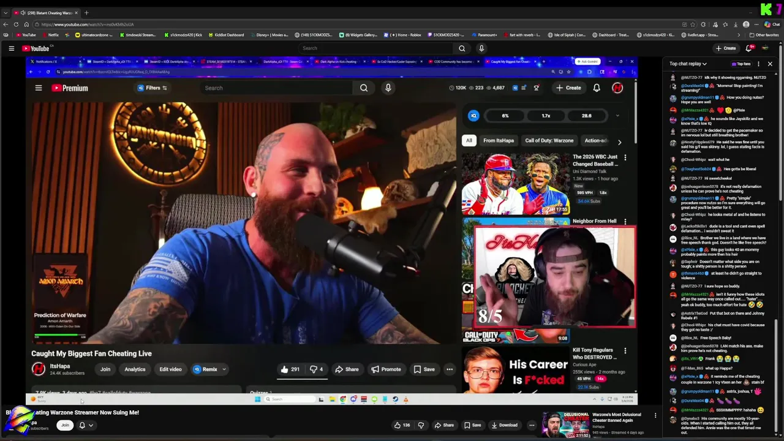Dislike the outer video
Image resolution: width=784 pixels, height=441 pixels.
point(421,425)
